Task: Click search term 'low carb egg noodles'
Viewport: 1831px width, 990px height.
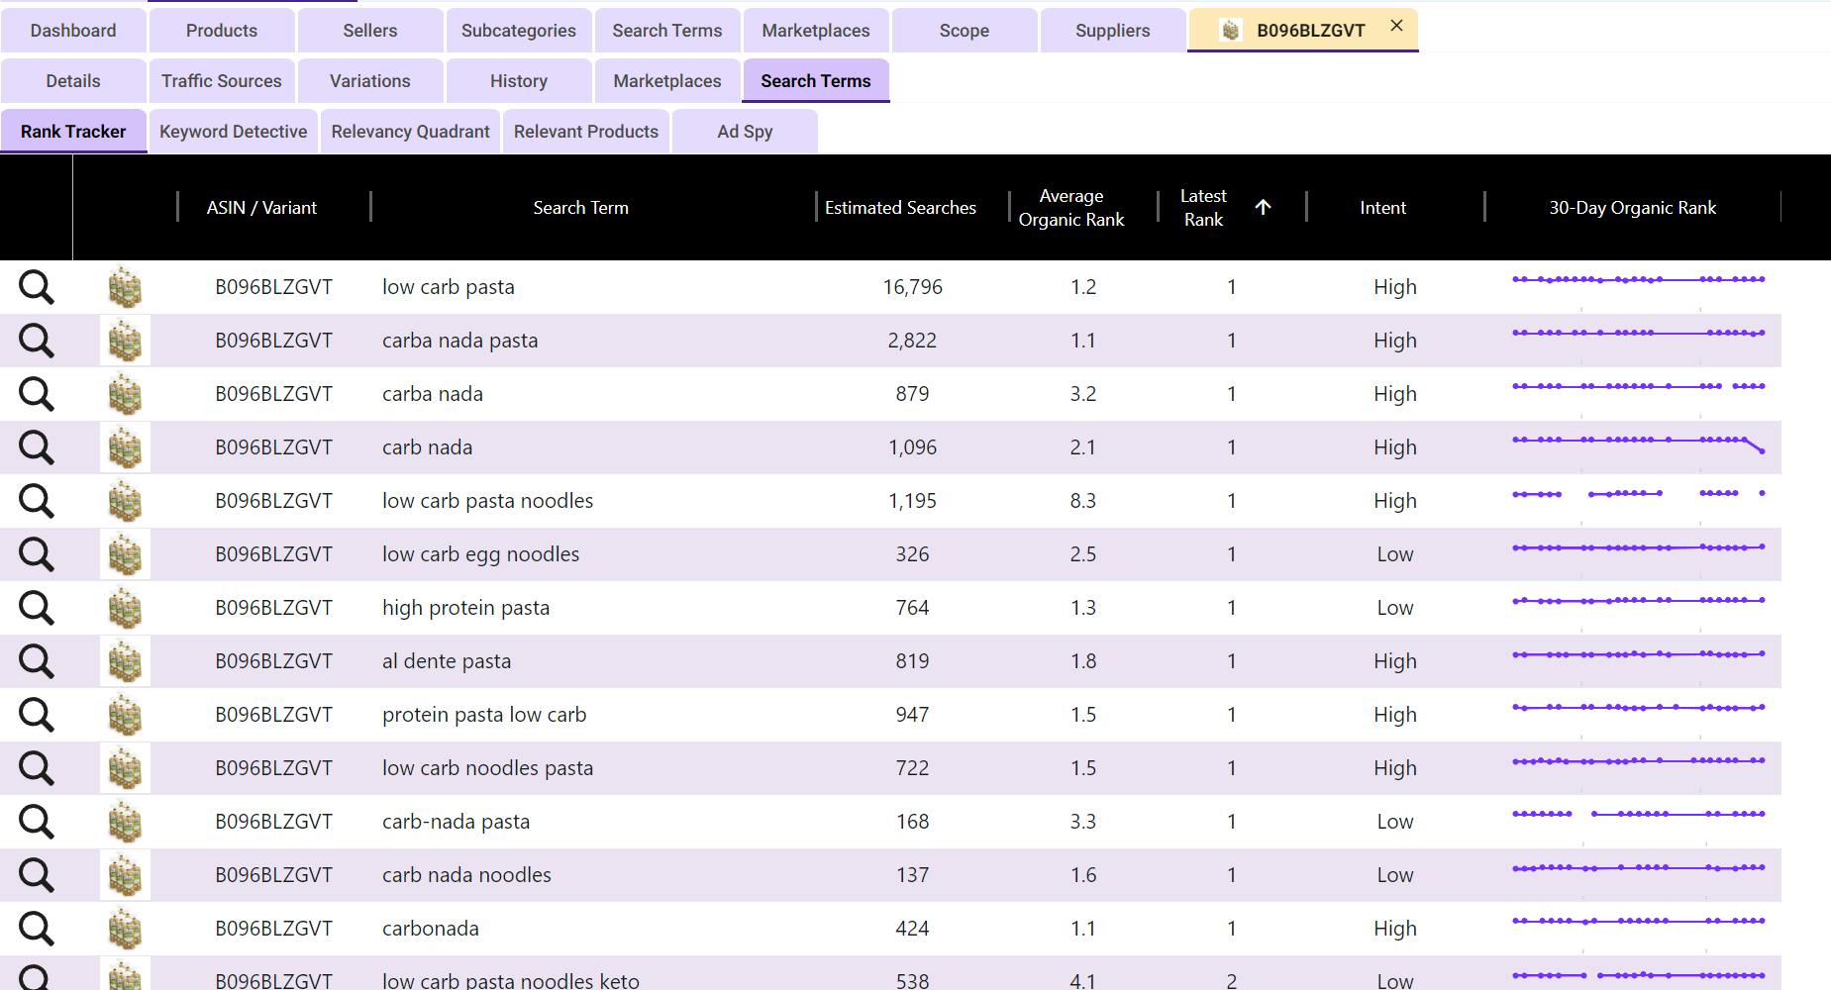Action: pyautogui.click(x=480, y=554)
